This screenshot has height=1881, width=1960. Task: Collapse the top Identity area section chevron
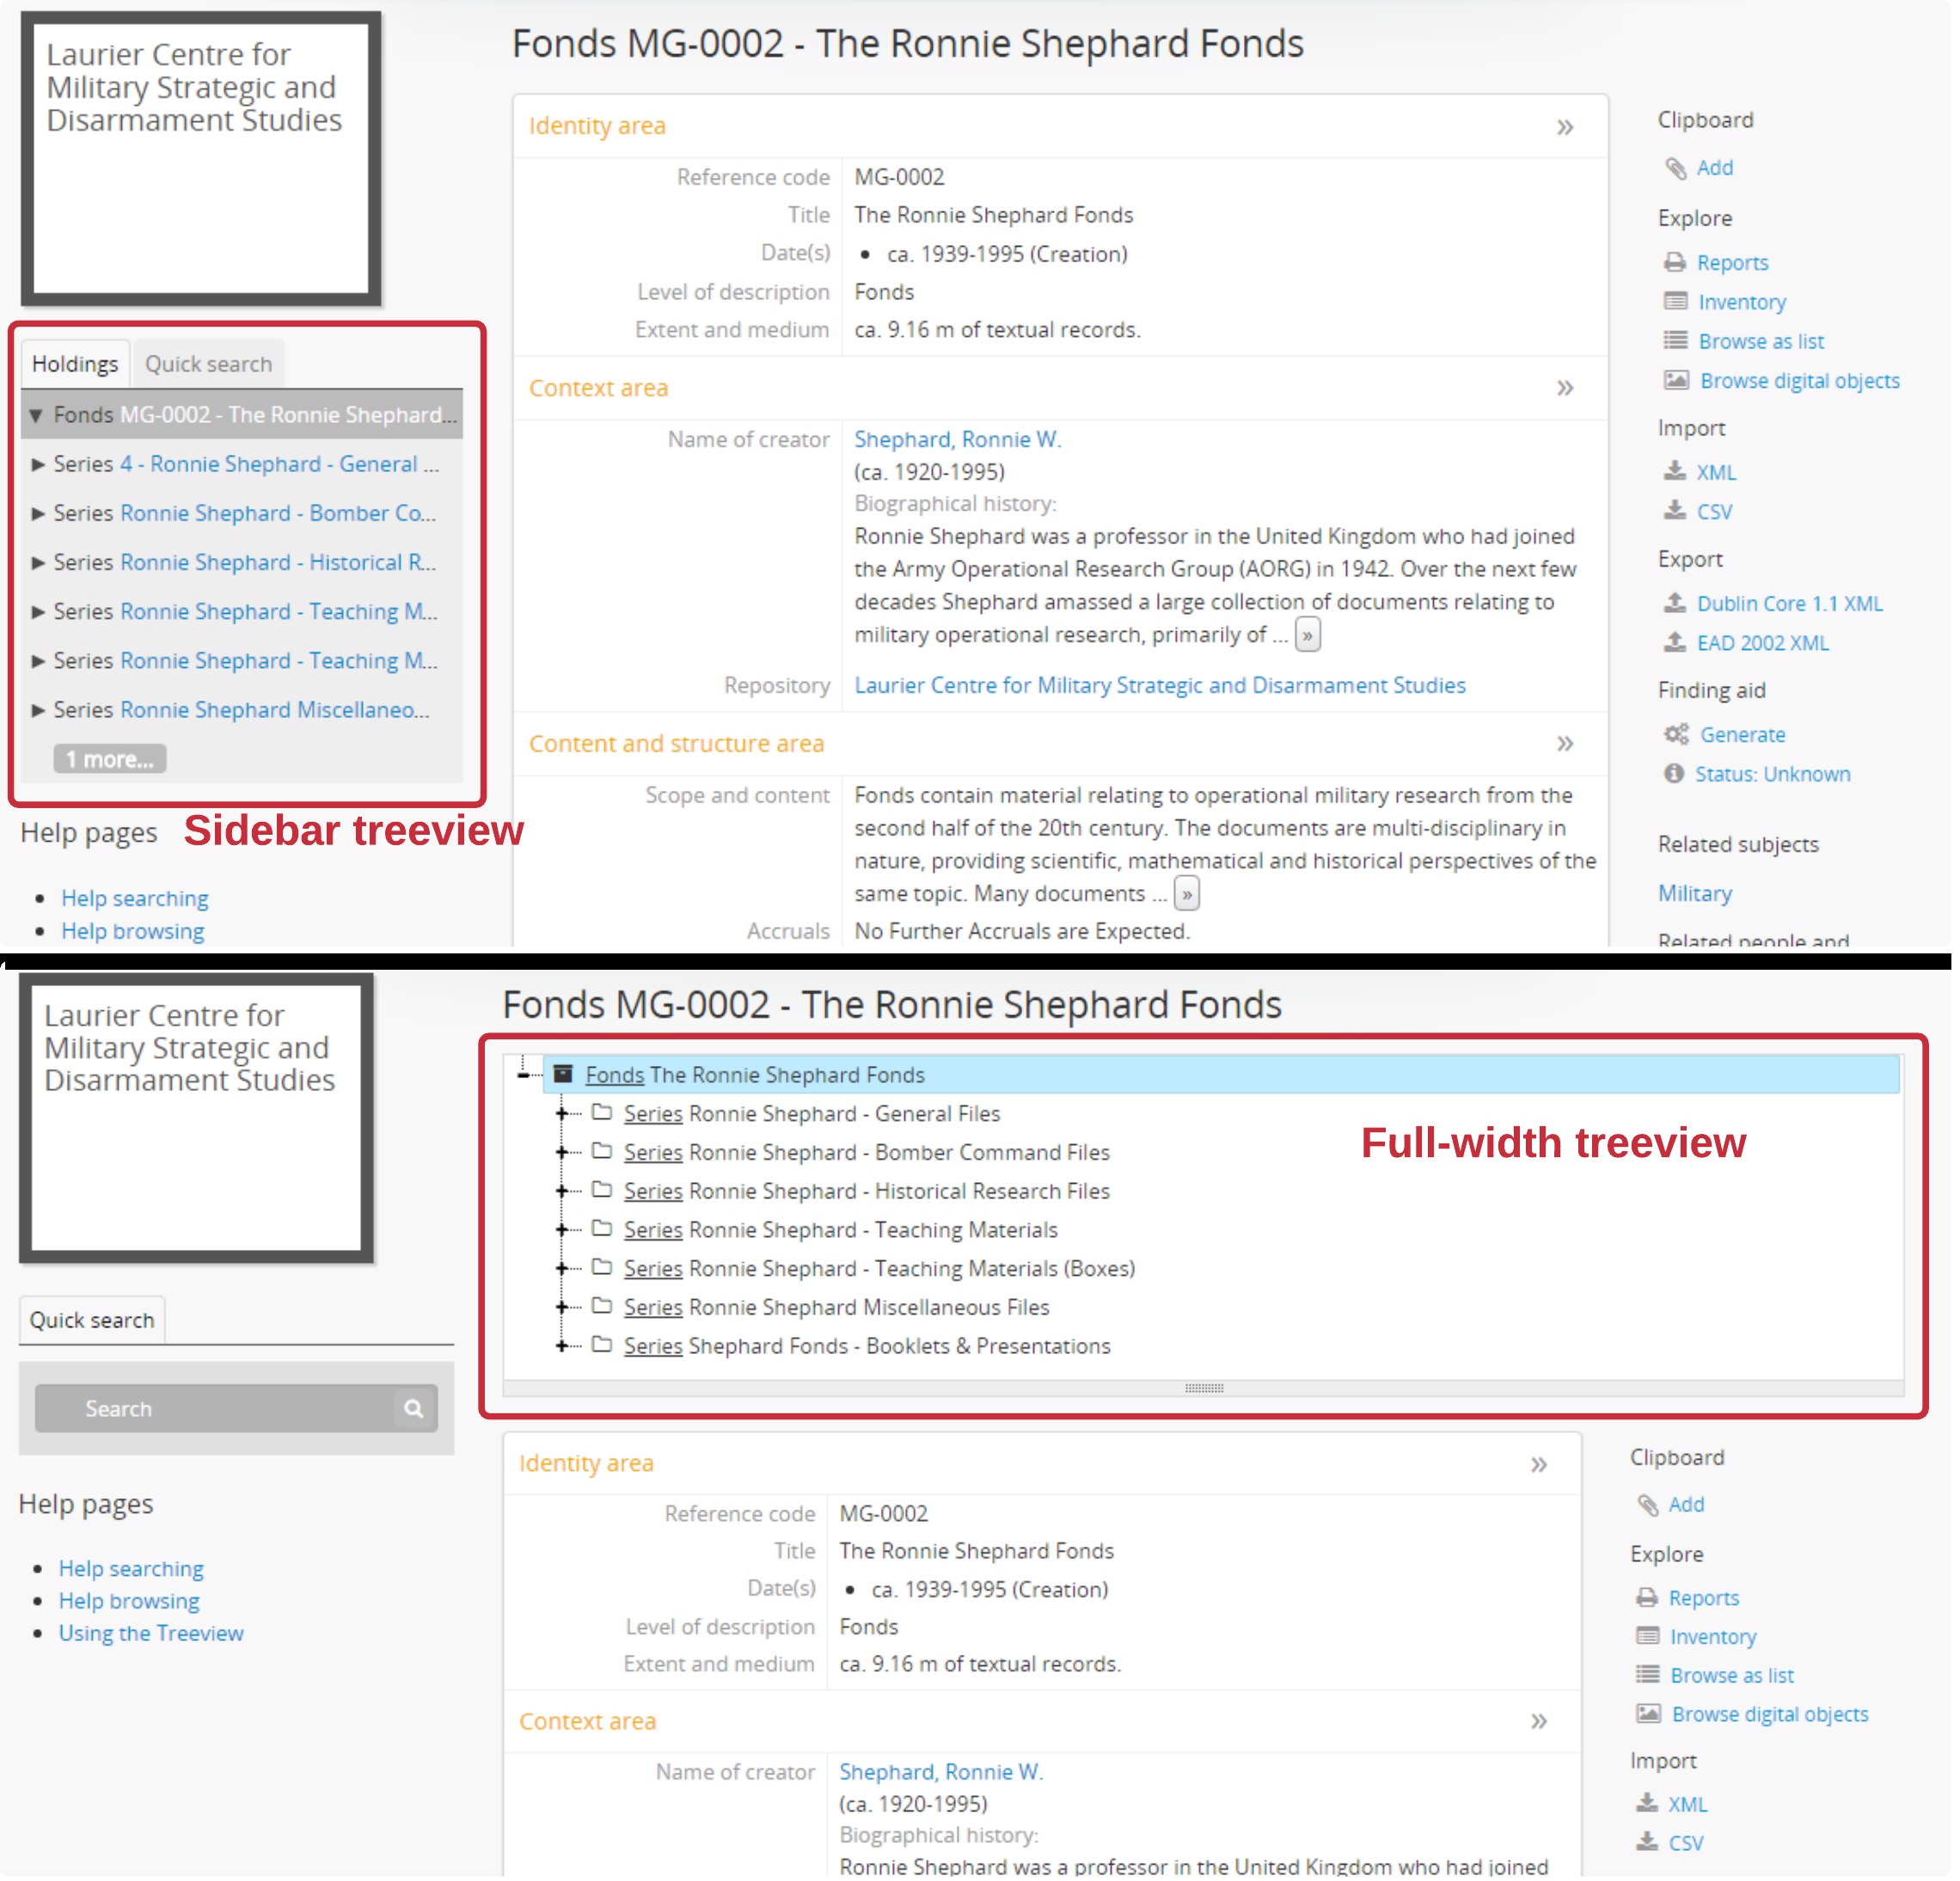pyautogui.click(x=1565, y=127)
